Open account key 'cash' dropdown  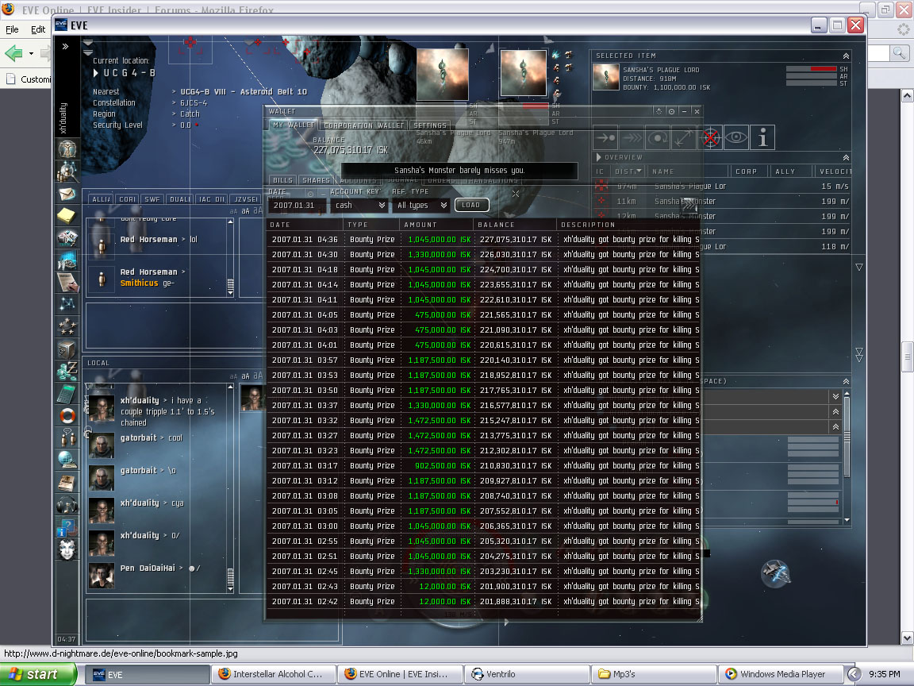coord(359,206)
